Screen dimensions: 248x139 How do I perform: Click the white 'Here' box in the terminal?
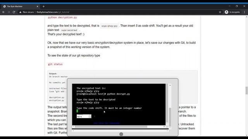(x=84, y=116)
